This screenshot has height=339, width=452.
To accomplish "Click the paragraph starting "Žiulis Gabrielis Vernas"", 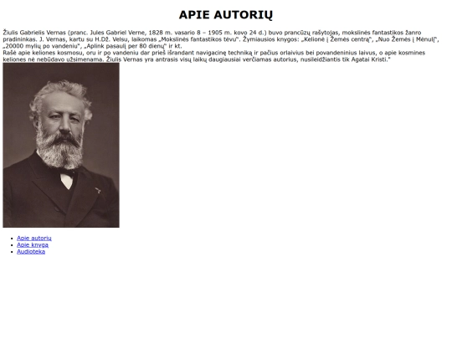I will click(x=221, y=39).
